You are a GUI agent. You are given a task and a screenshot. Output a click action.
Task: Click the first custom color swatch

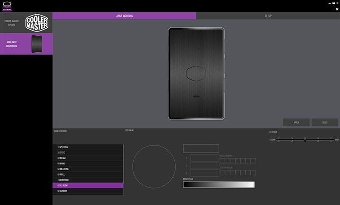coord(222,172)
